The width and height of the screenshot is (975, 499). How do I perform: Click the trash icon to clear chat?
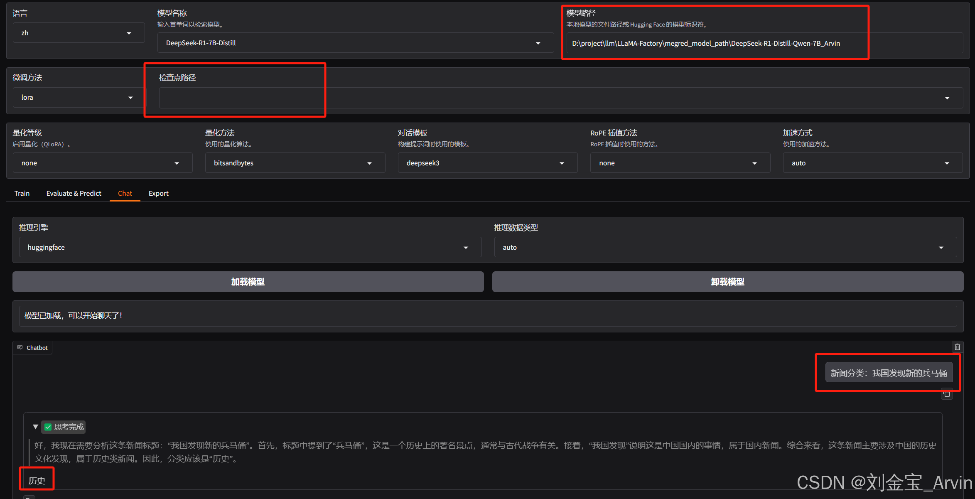957,347
